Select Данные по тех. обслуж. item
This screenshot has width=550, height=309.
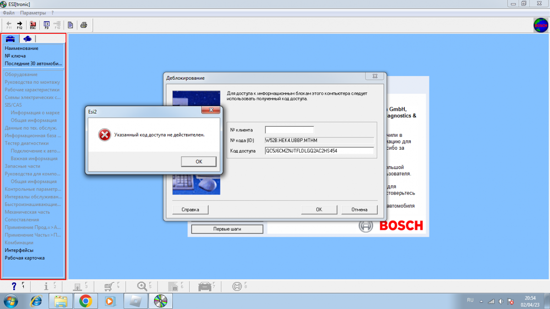point(31,128)
